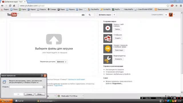
Task: Click the YouTube search input field
Action: click(56, 15)
